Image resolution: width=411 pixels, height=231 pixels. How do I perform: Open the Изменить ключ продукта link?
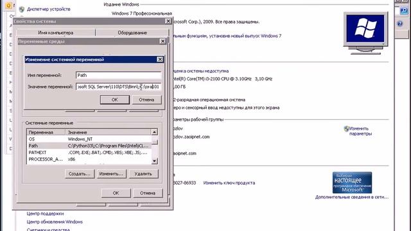click(x=229, y=183)
